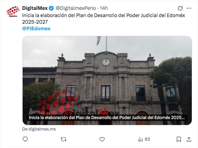Screen dimensions: 198x148
Task: Visit the @PJEdomex mention
Action: coord(36,28)
